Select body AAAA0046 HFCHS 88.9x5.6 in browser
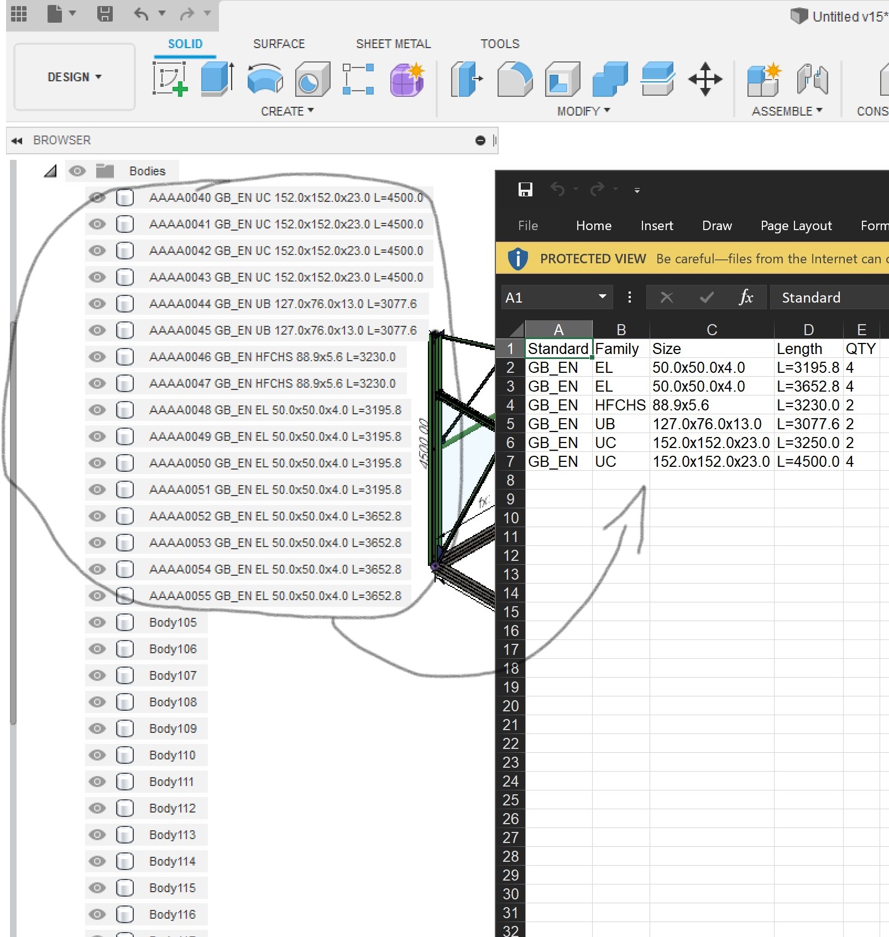The width and height of the screenshot is (889, 937). point(272,357)
